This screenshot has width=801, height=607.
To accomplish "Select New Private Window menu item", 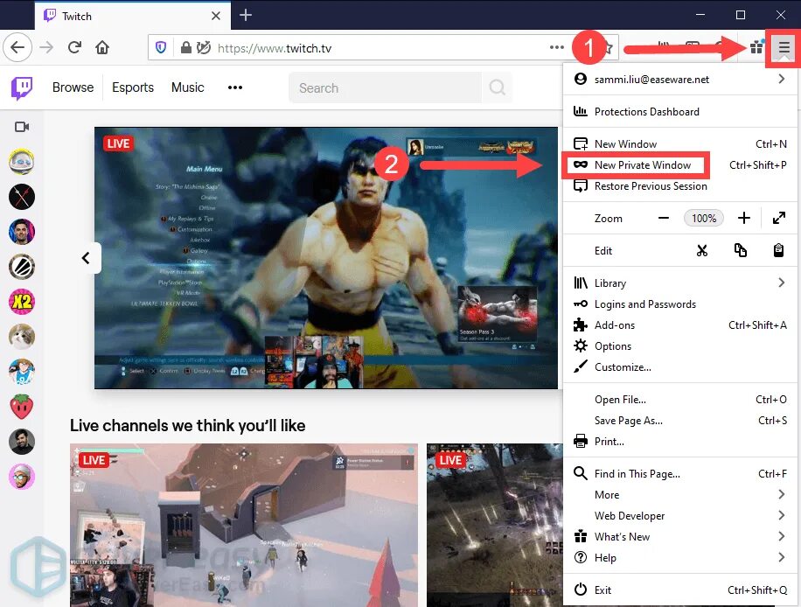I will tap(680, 165).
